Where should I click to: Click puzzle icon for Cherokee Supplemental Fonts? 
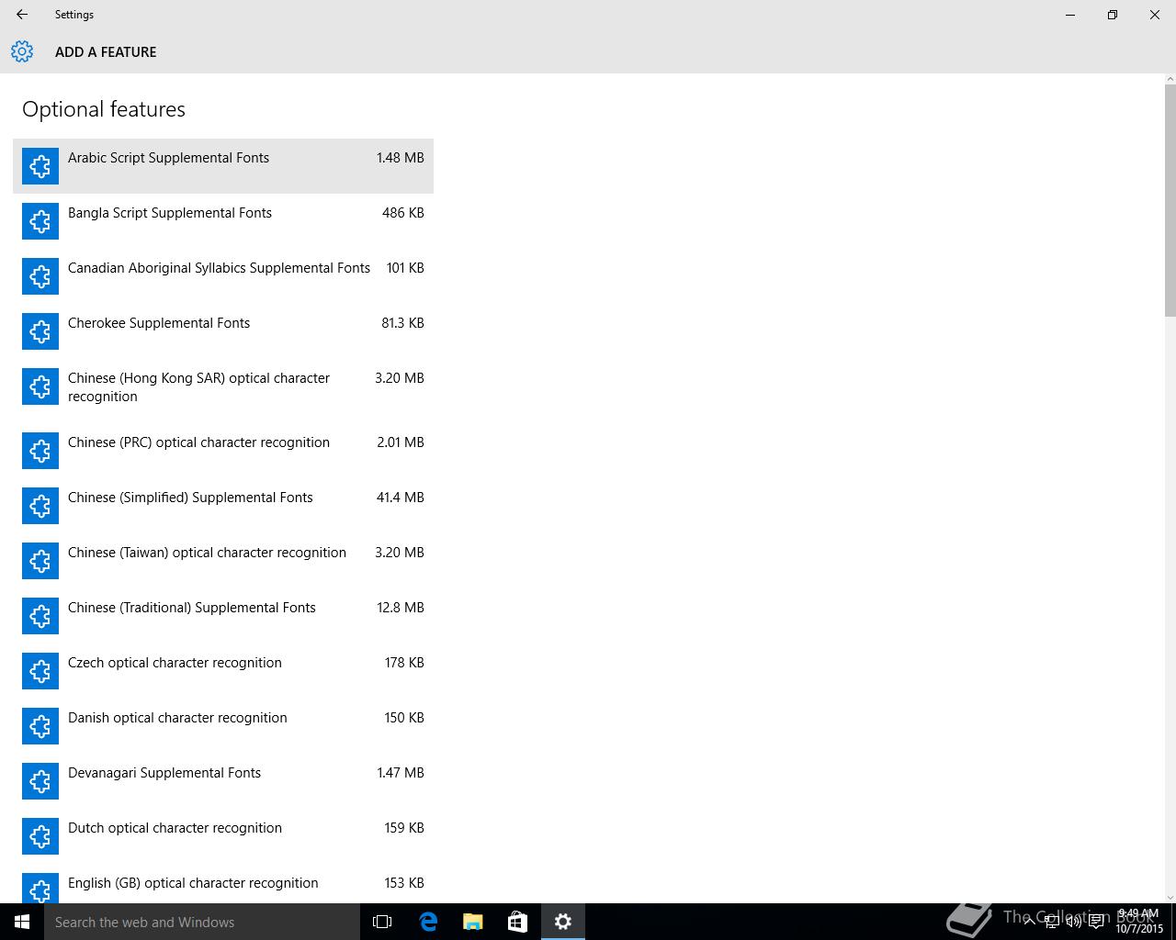pos(40,331)
